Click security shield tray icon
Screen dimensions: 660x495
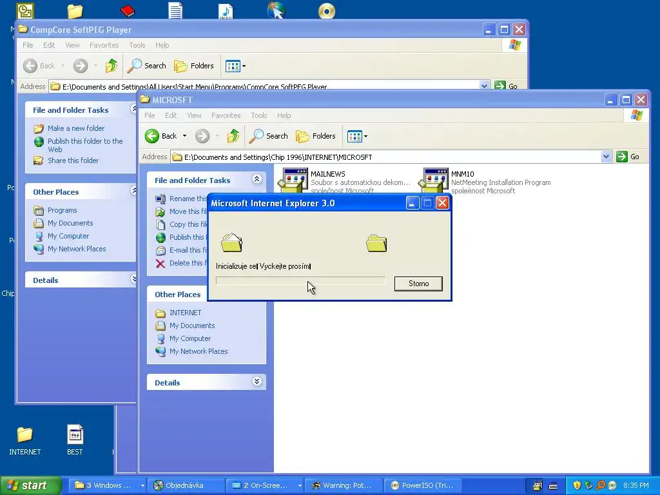coord(577,485)
